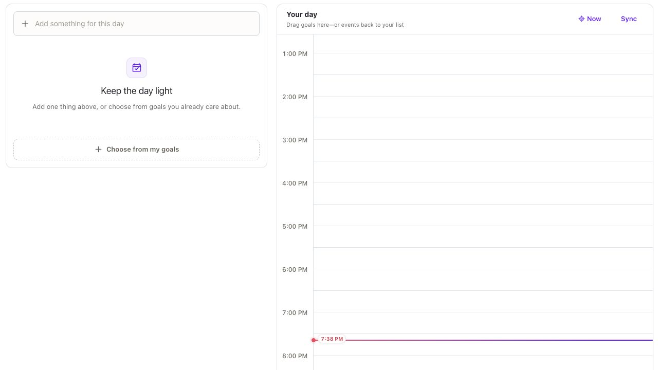658x370 pixels.
Task: Click the Drag goals here subtitle text
Action: (345, 25)
